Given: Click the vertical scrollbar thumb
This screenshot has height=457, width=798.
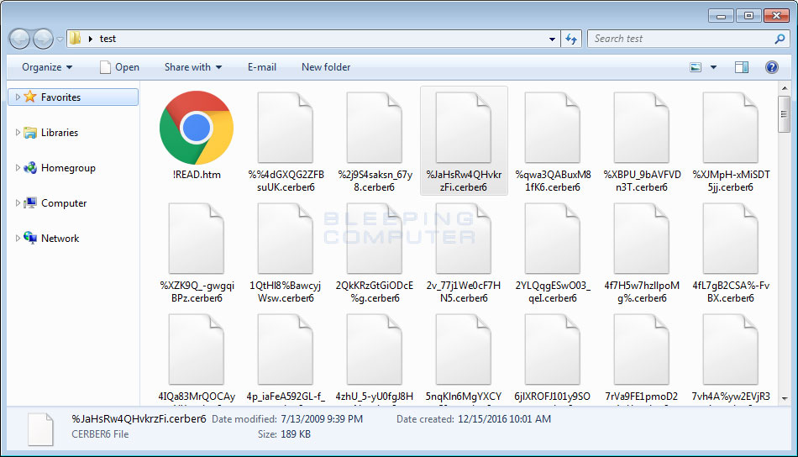Looking at the screenshot, I should [x=785, y=114].
